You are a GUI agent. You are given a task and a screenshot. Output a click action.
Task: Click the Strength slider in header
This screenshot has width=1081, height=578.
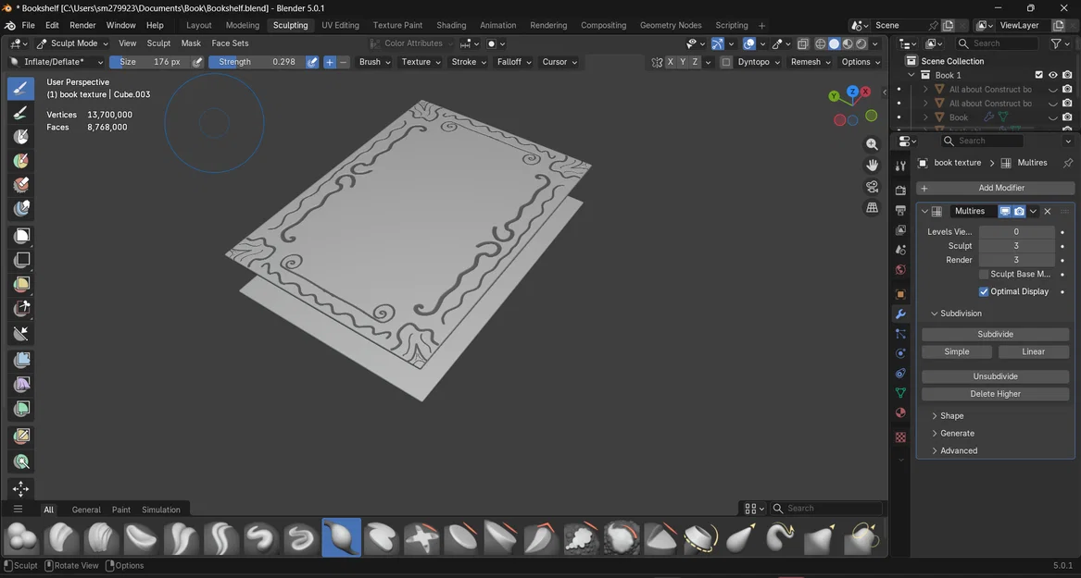click(256, 62)
